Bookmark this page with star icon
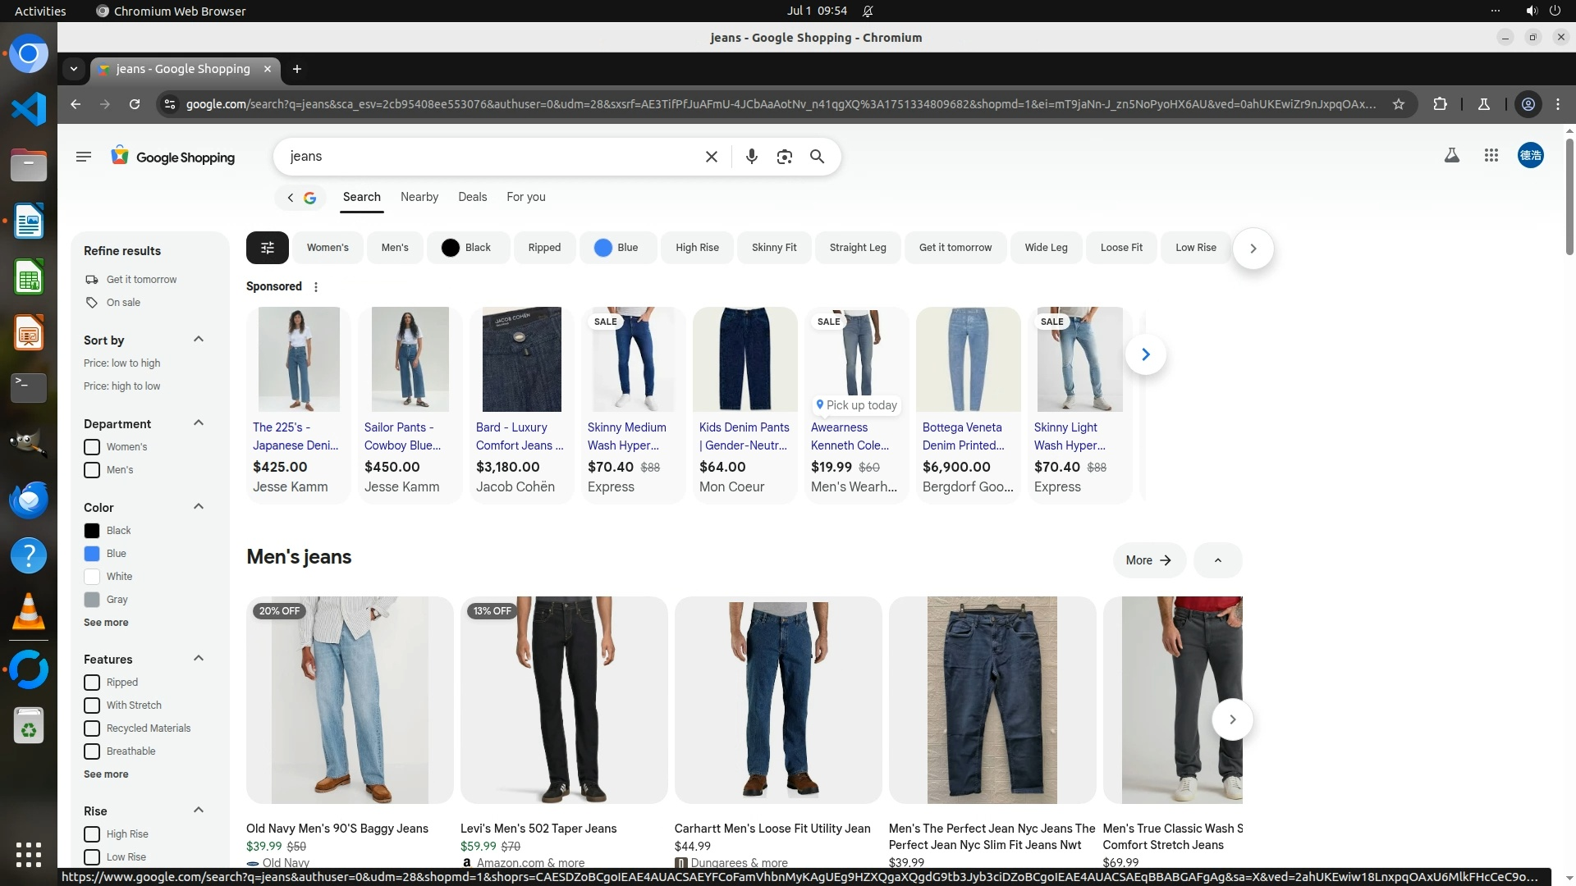Screen dimensions: 1576x886 [x=1399, y=104]
